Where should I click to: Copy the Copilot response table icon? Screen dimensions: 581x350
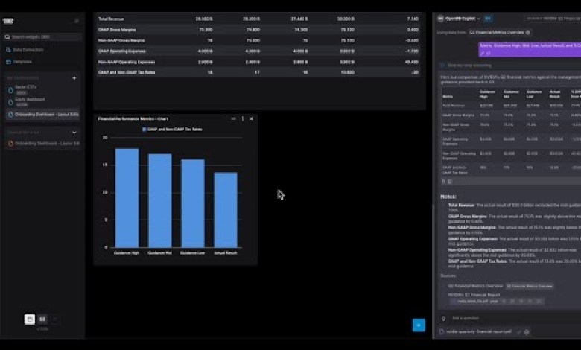443,182
